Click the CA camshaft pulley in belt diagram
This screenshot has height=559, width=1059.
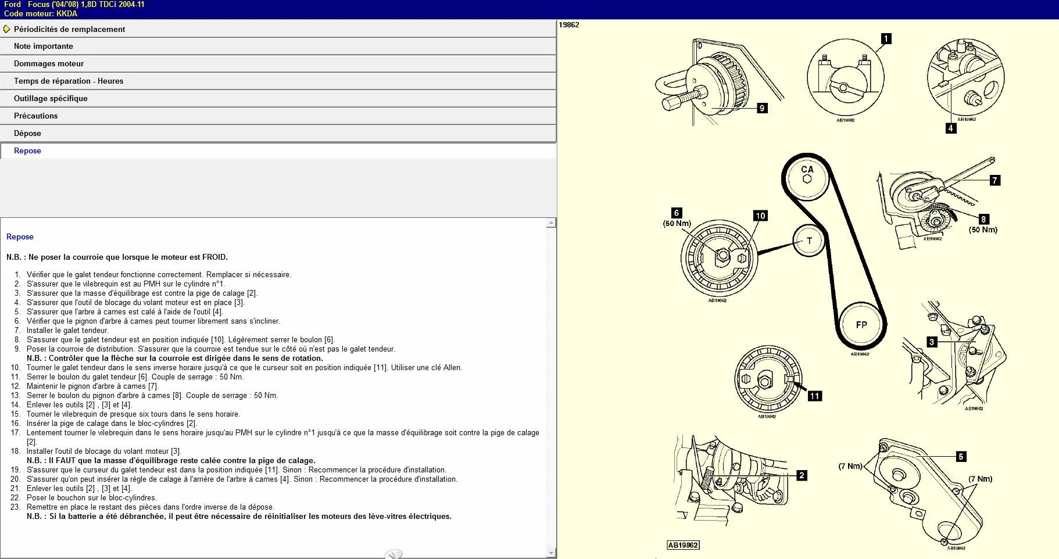[807, 178]
